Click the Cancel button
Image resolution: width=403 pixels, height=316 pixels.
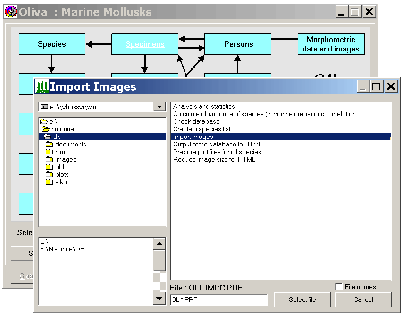pos(363,299)
